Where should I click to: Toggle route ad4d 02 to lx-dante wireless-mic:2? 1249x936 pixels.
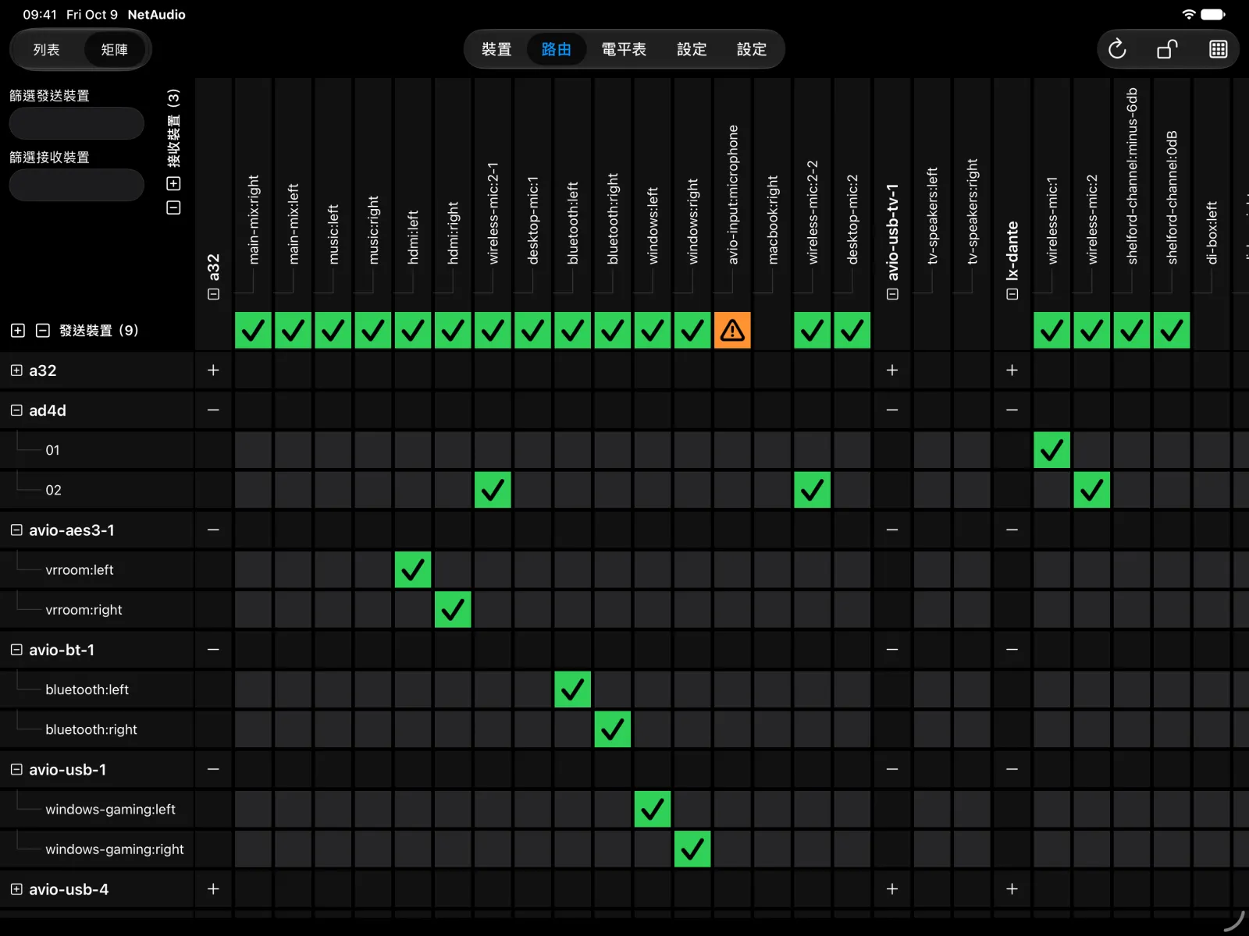coord(1091,490)
